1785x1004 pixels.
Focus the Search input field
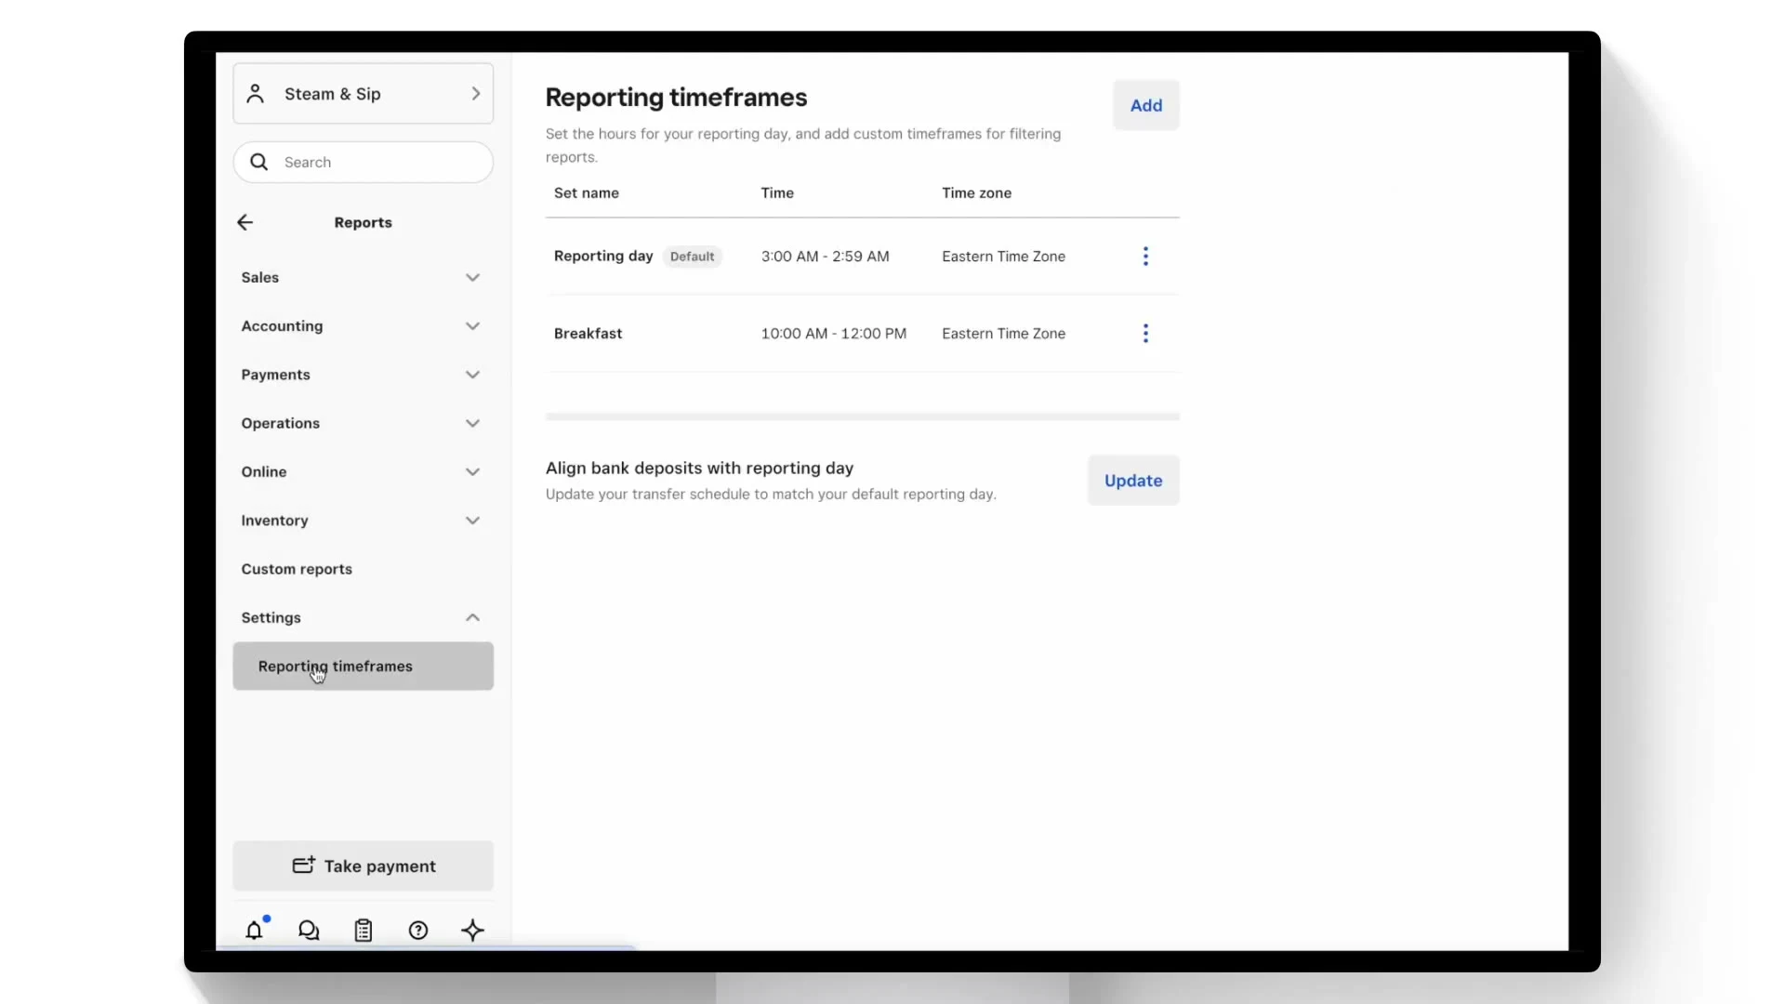click(363, 162)
